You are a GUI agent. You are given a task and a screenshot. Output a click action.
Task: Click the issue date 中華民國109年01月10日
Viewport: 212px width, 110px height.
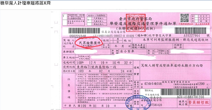[90, 106]
